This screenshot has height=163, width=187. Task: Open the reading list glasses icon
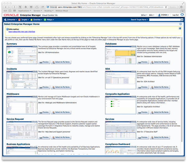pyautogui.click(x=5, y=11)
